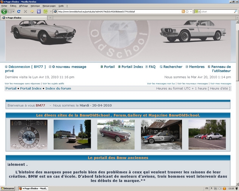Click the Rechercher search icon
239x191 pixels.
pos(161,67)
